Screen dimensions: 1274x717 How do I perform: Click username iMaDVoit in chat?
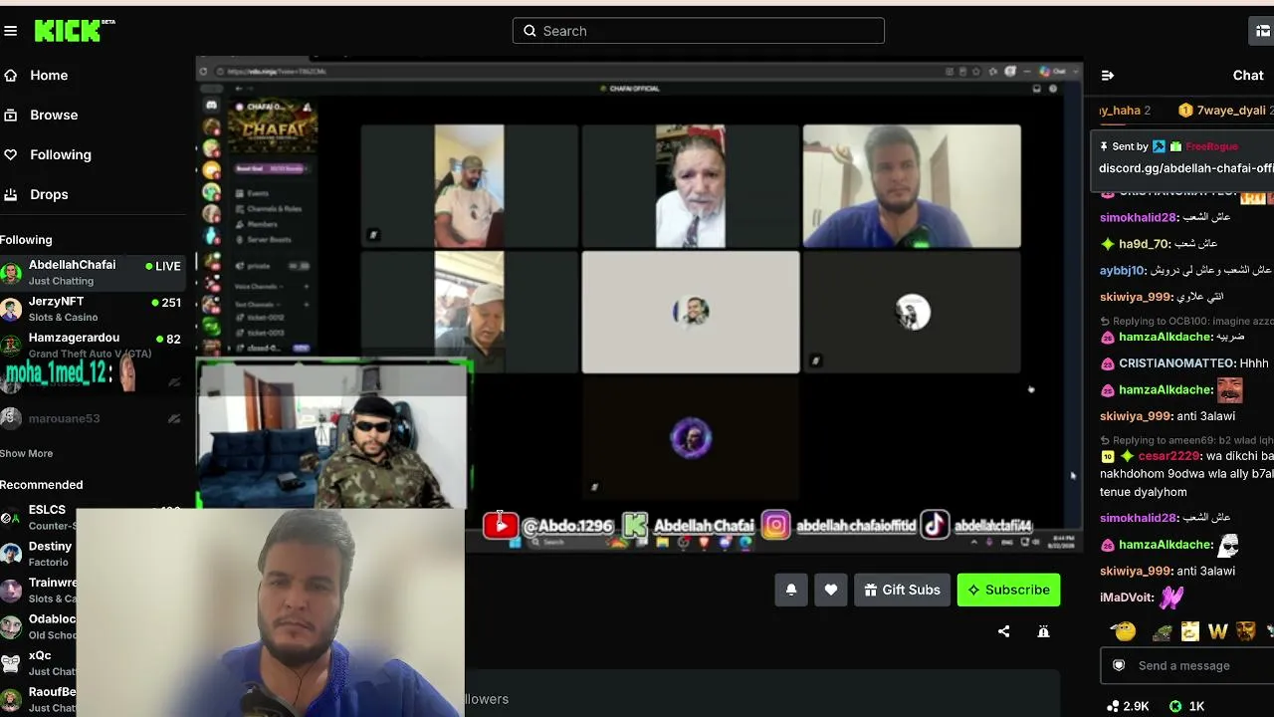click(1127, 597)
